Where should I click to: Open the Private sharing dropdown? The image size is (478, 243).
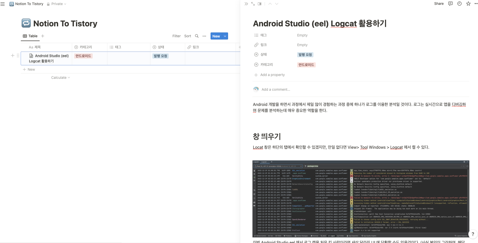(x=56, y=4)
